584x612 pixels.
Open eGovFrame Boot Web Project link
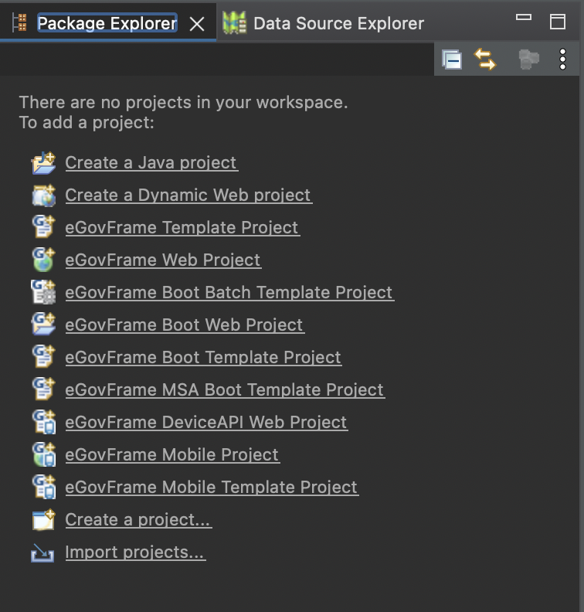point(184,325)
